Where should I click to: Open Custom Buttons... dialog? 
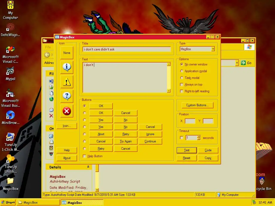pos(197,105)
